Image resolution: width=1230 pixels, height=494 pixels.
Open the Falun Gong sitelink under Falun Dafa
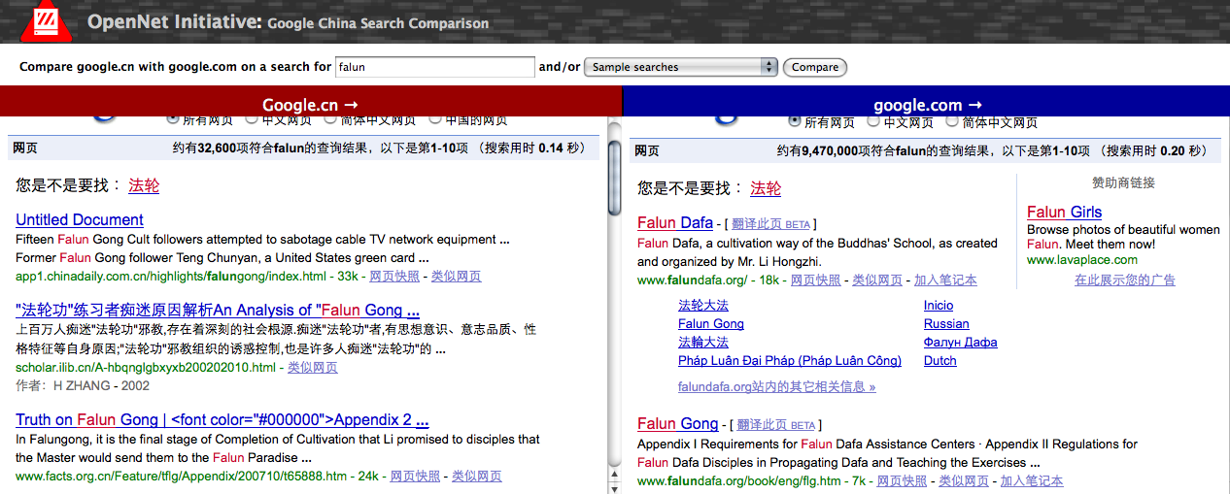click(711, 324)
